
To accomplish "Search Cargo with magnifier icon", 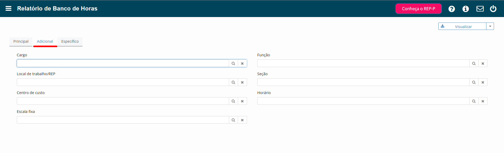I will coord(233,63).
